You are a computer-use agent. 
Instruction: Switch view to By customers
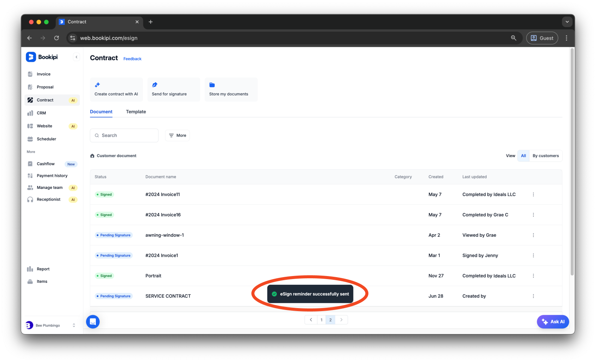point(545,156)
